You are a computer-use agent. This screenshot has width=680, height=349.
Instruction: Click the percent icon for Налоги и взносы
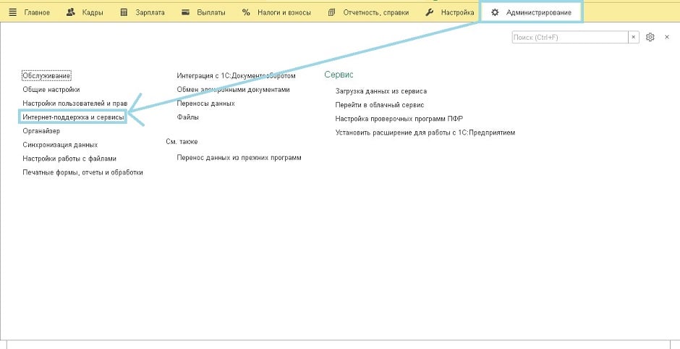(x=247, y=12)
